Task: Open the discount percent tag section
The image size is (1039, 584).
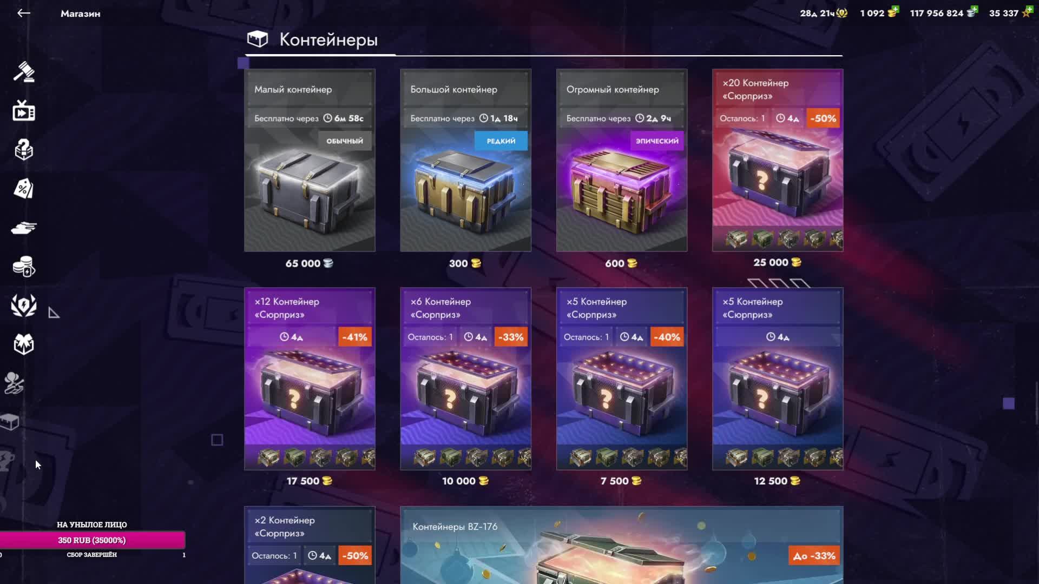Action: [24, 189]
